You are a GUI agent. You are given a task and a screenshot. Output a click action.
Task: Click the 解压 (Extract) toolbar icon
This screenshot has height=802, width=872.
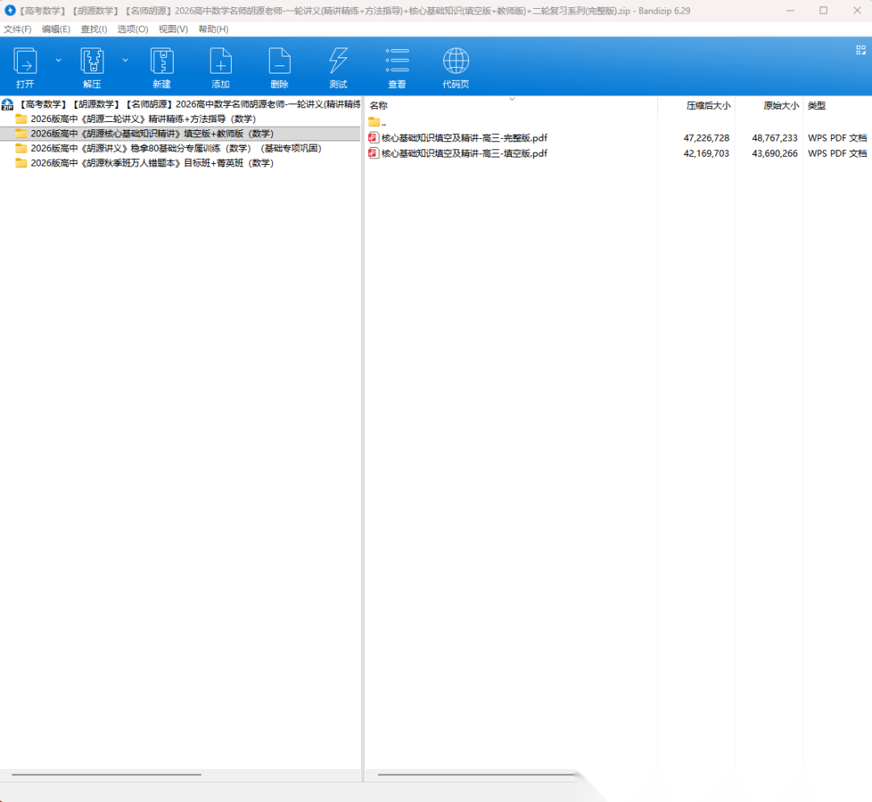pos(92,62)
